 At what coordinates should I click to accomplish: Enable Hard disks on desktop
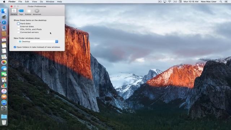[18, 23]
